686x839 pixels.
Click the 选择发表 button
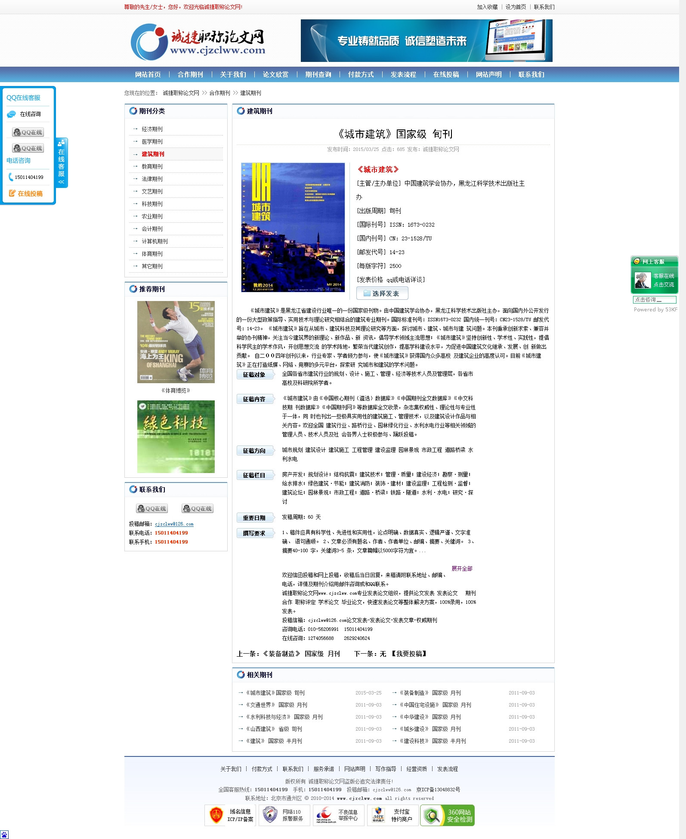(382, 293)
